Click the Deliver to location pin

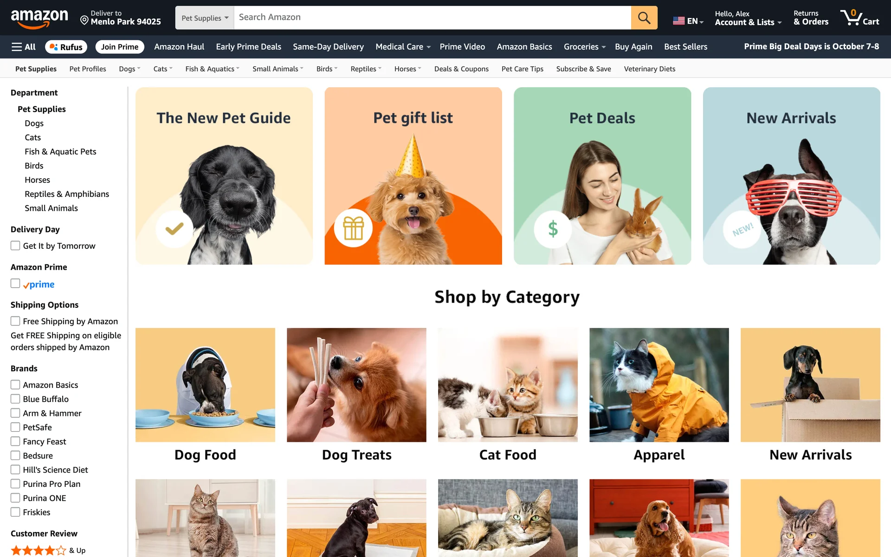[84, 20]
